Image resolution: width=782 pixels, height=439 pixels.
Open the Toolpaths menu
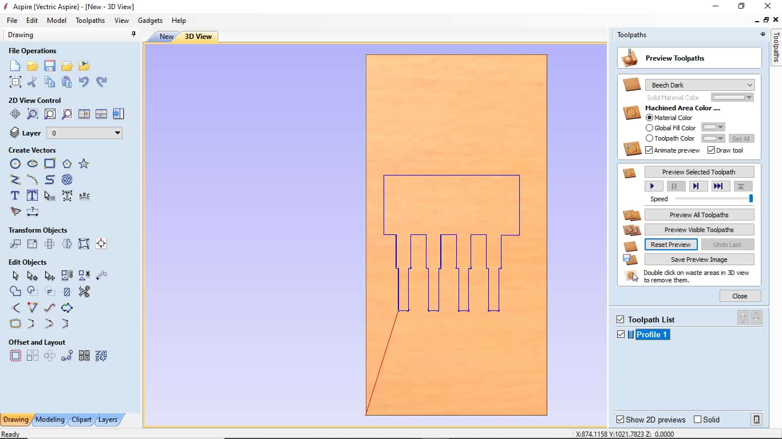click(x=90, y=20)
